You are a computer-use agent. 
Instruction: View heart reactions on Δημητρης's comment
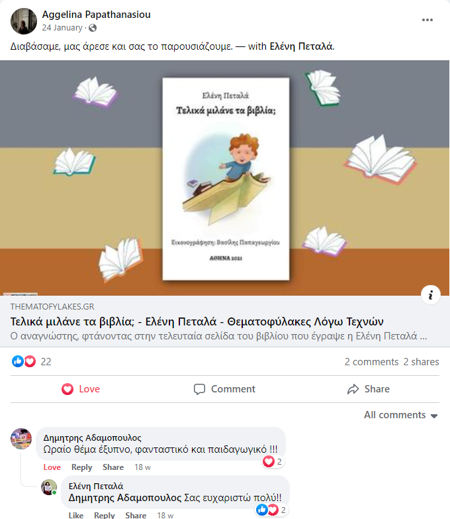[273, 461]
